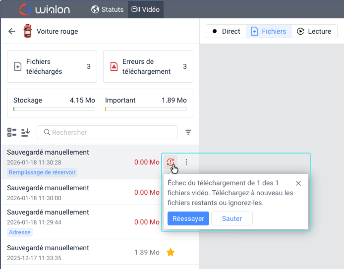Open the filter icon next to search
The width and height of the screenshot is (344, 269).
[x=188, y=132]
